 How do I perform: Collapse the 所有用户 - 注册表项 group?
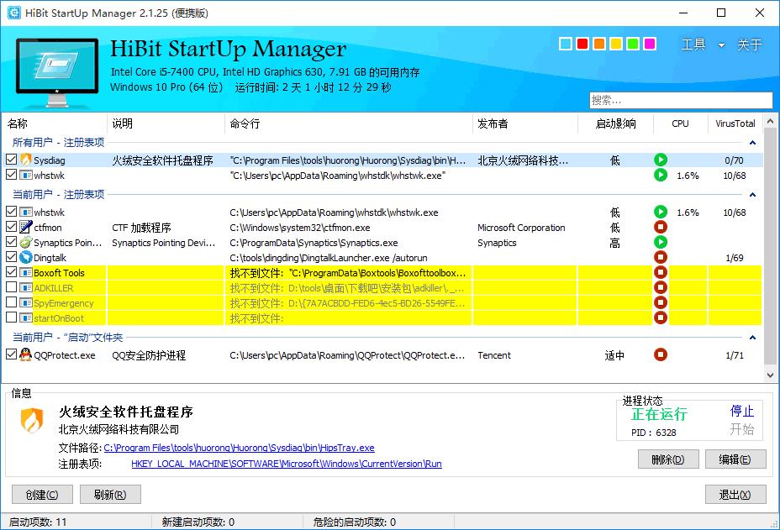(752, 143)
